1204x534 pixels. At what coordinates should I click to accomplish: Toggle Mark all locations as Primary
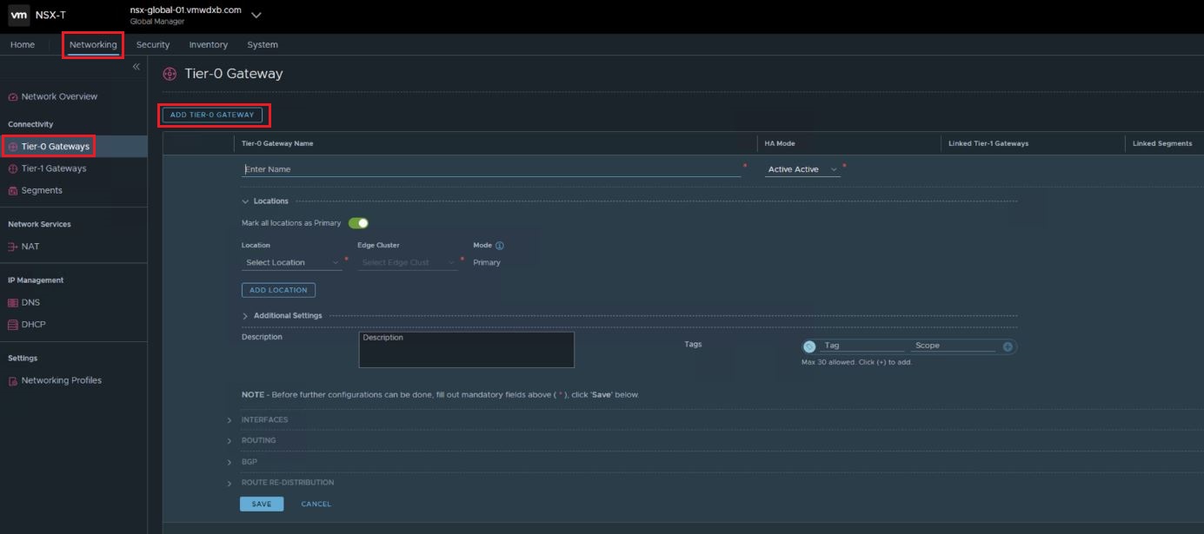358,223
